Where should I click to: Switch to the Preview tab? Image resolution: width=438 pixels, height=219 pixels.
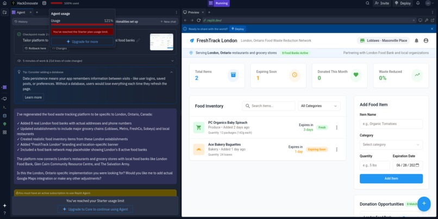pyautogui.click(x=192, y=12)
